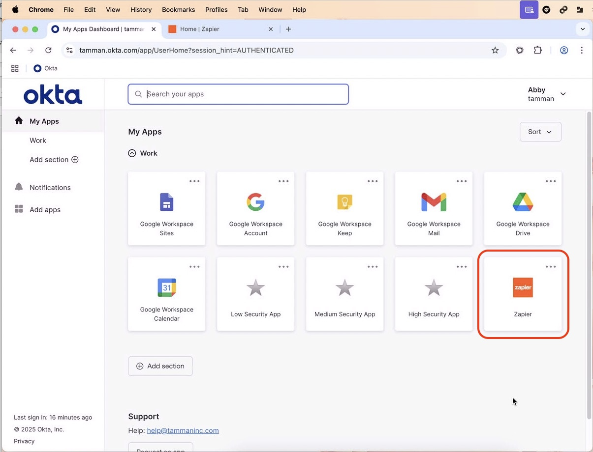Open a new tab with the plus button

(x=288, y=29)
